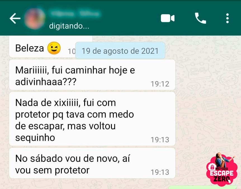The width and height of the screenshot is (241, 189).
Task: Tap the 19:13 timestamp on the 'sem protetor' message
Action: pyautogui.click(x=160, y=172)
